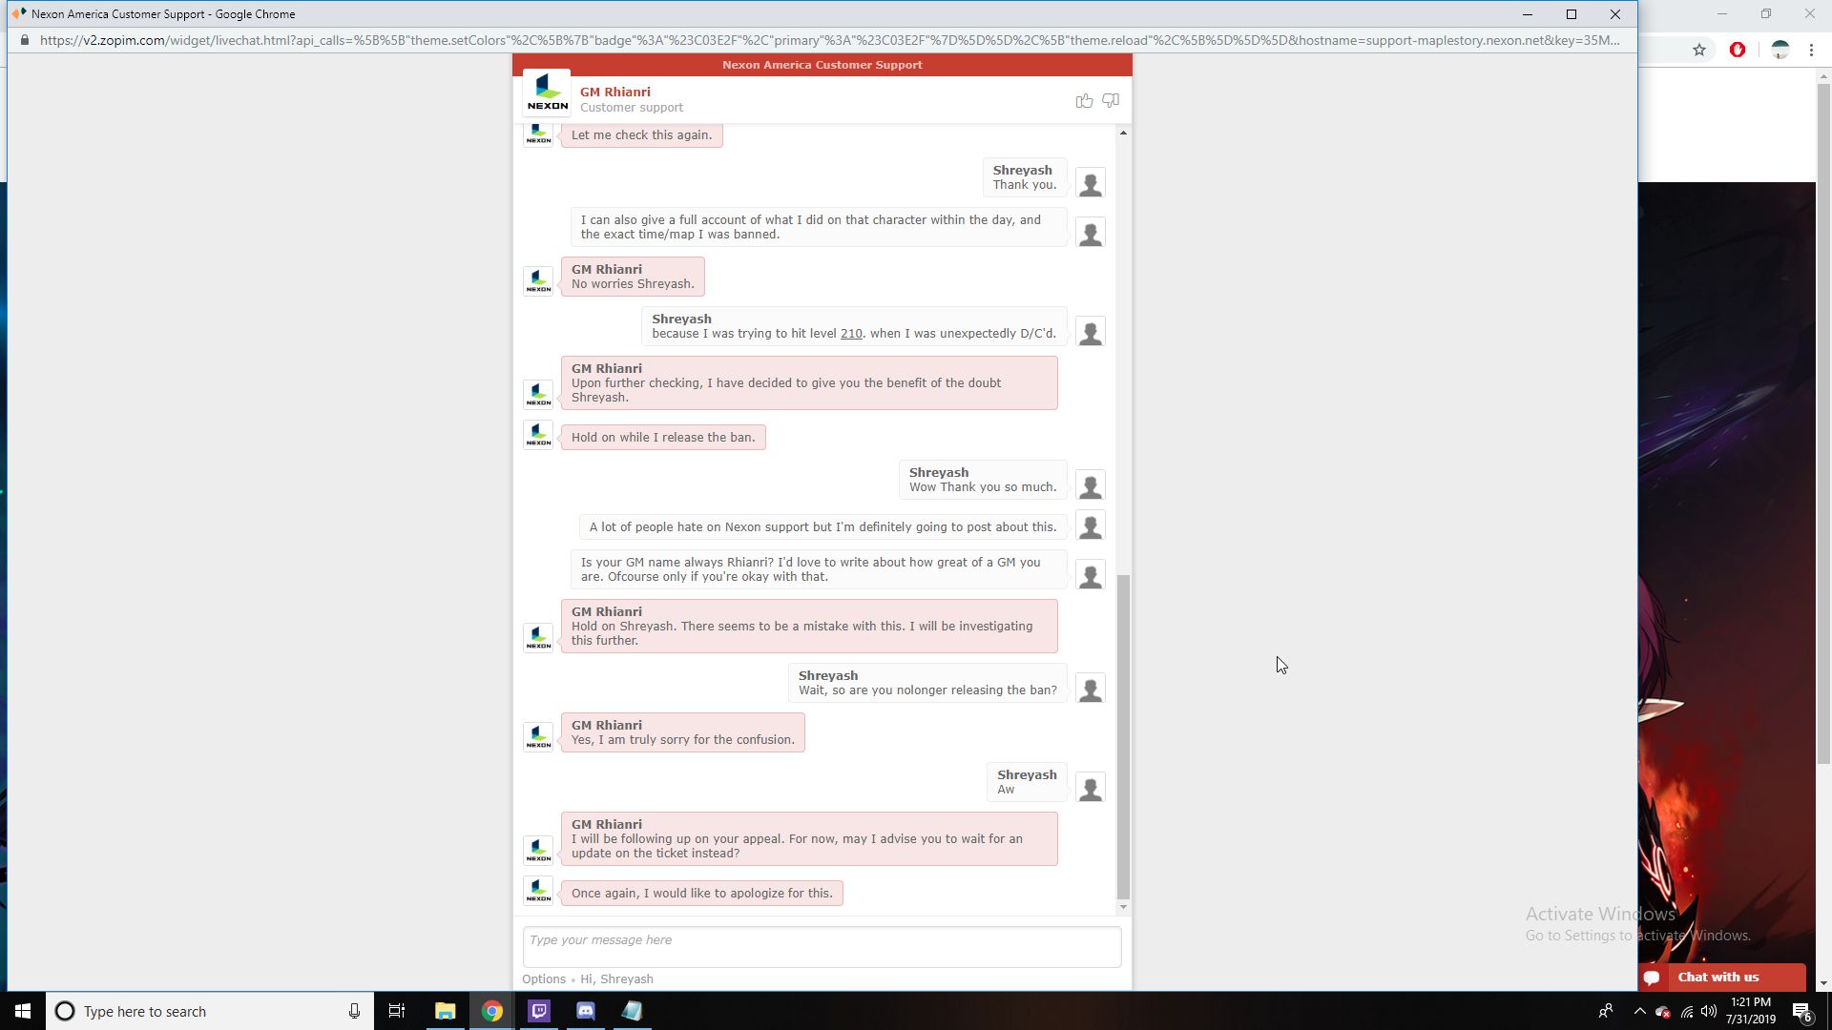The width and height of the screenshot is (1832, 1030).
Task: Open Discord from the taskbar
Action: tap(586, 1011)
